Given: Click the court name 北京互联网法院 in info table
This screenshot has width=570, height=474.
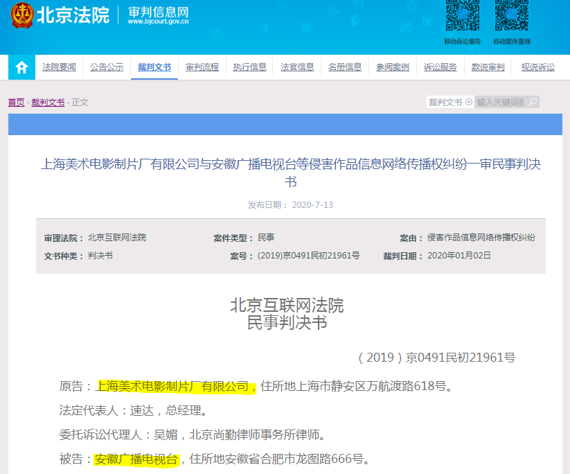Looking at the screenshot, I should click(x=117, y=238).
